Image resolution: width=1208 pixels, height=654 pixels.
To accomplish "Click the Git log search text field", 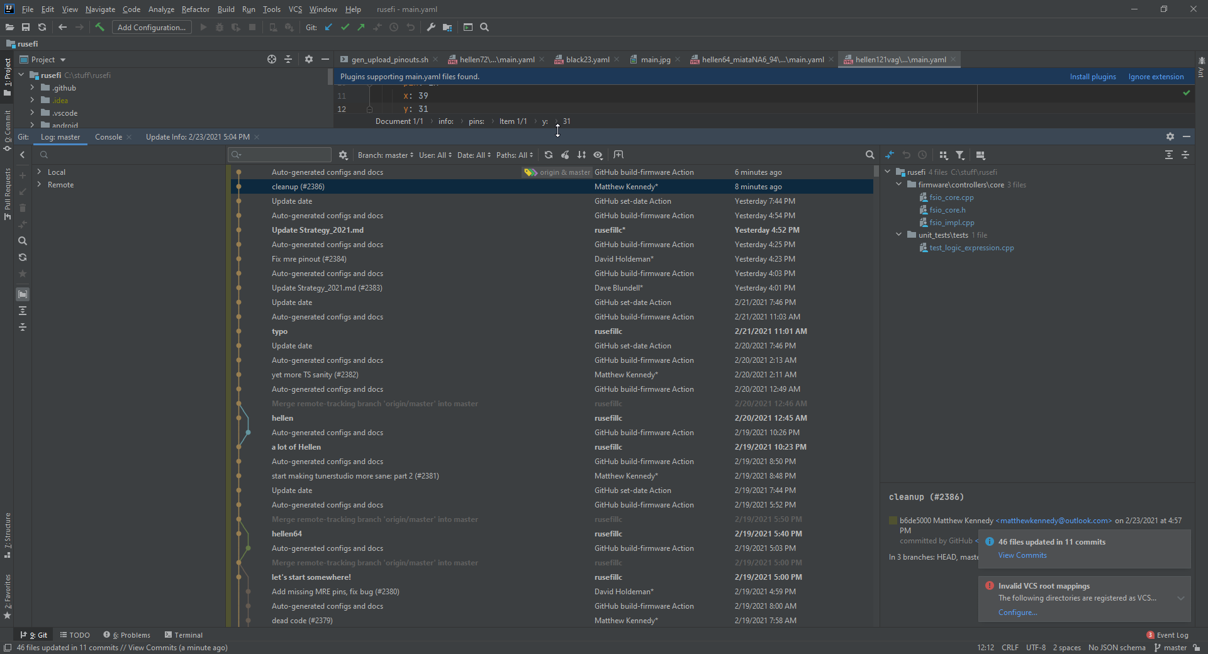I will pyautogui.click(x=280, y=155).
